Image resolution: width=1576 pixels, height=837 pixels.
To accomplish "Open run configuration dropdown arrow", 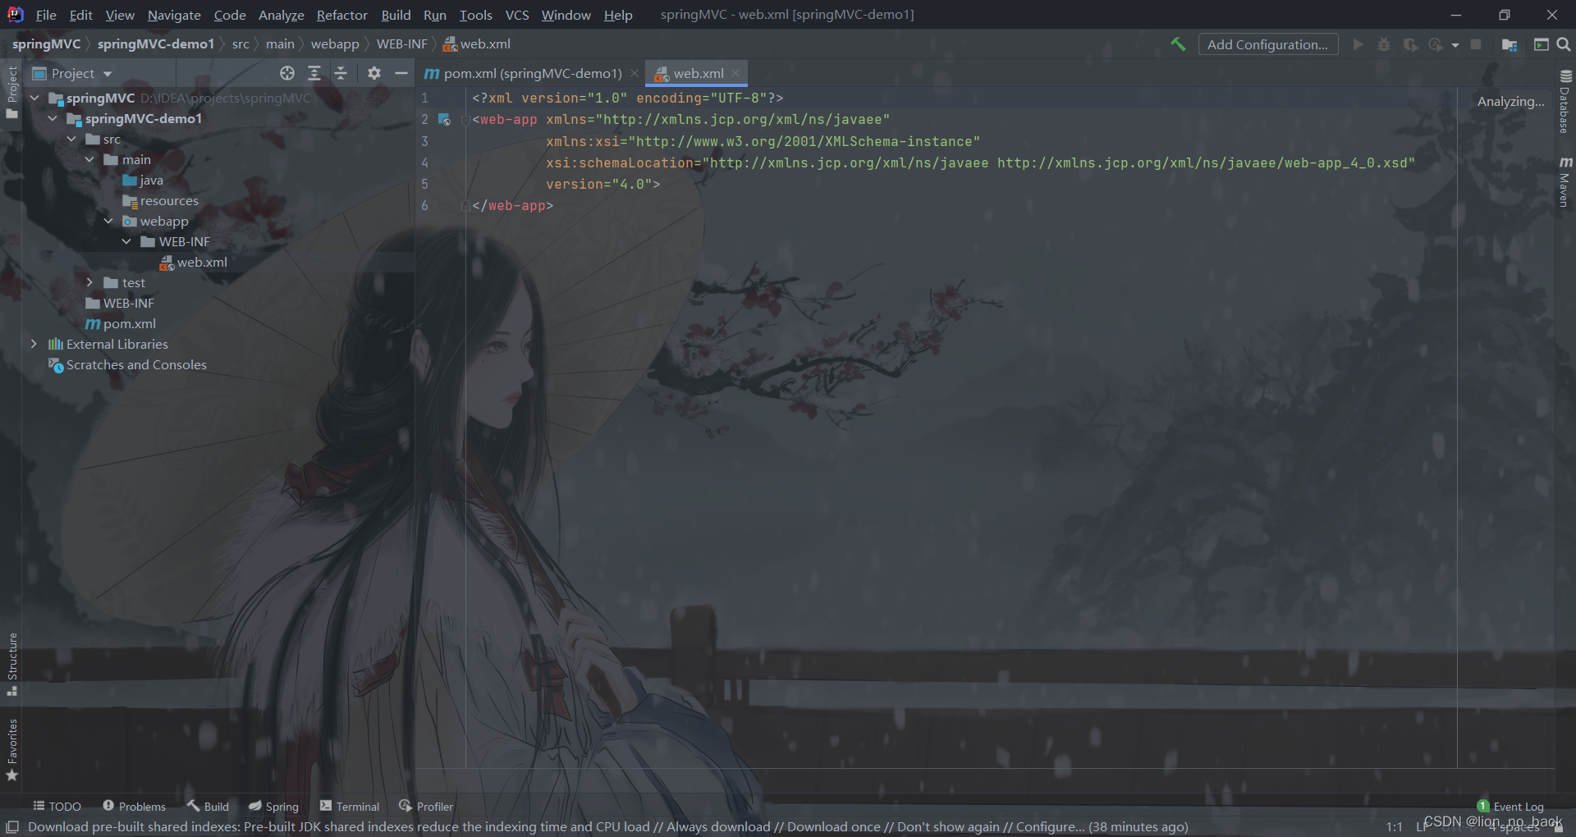I will coord(1455,45).
